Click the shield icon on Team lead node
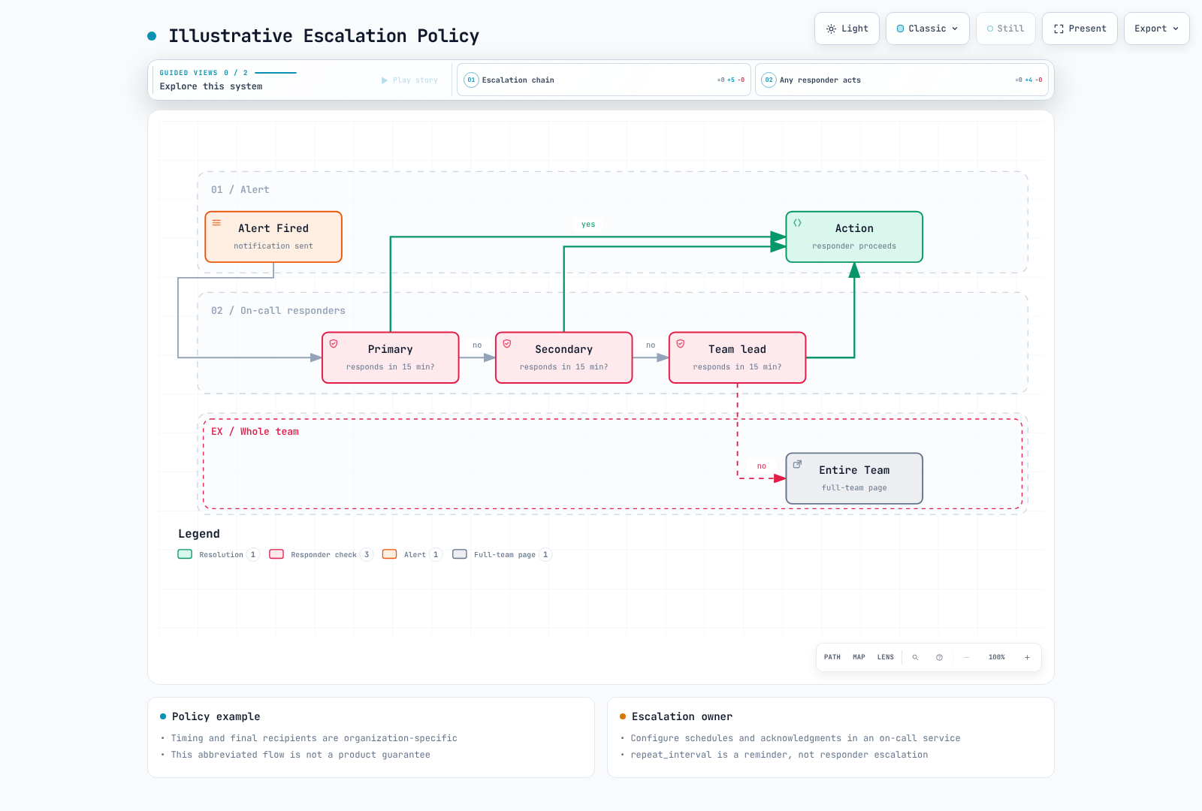The width and height of the screenshot is (1202, 811). tap(681, 344)
